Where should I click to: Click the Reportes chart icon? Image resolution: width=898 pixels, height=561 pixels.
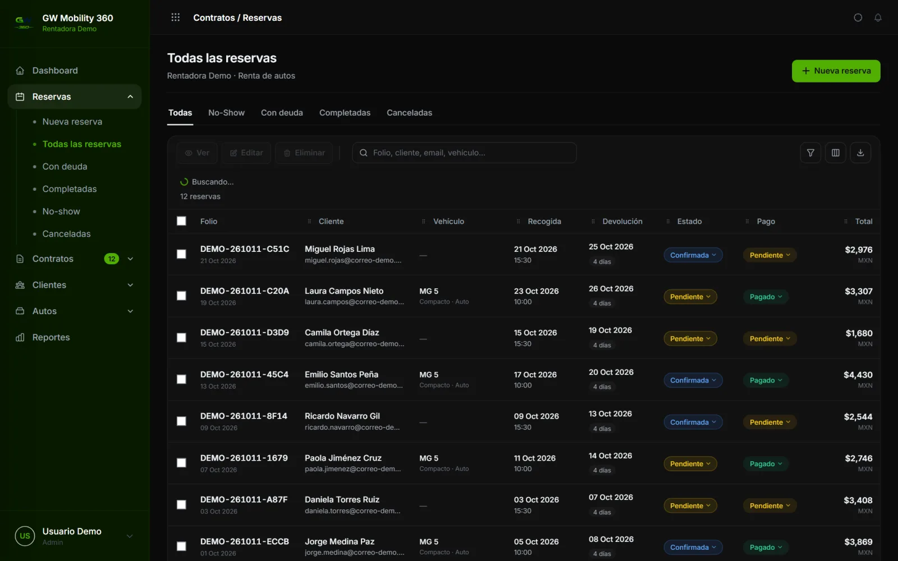(x=20, y=337)
